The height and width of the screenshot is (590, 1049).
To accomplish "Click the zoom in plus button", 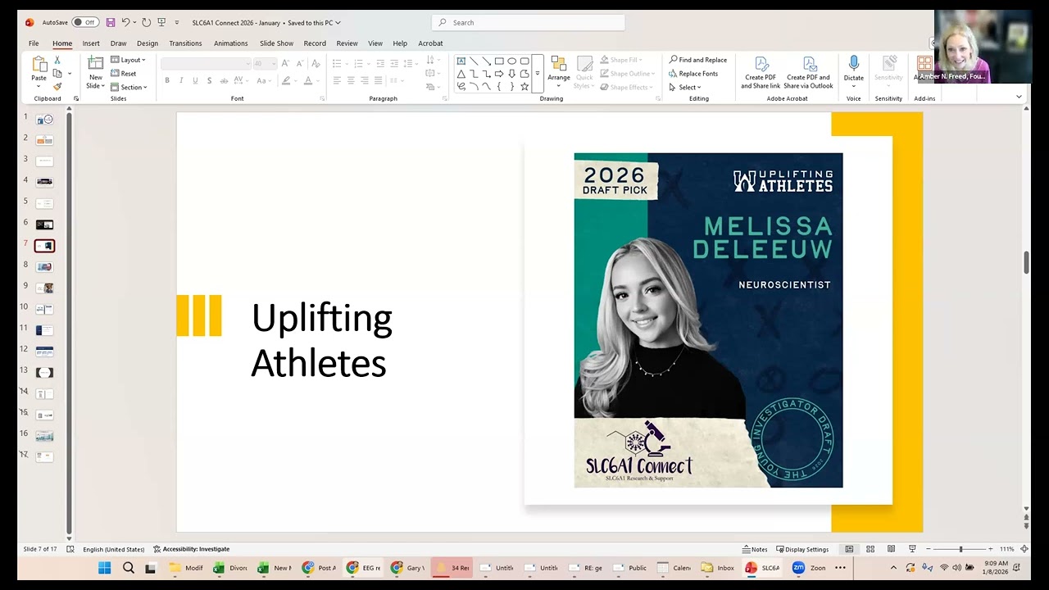I will pos(991,549).
